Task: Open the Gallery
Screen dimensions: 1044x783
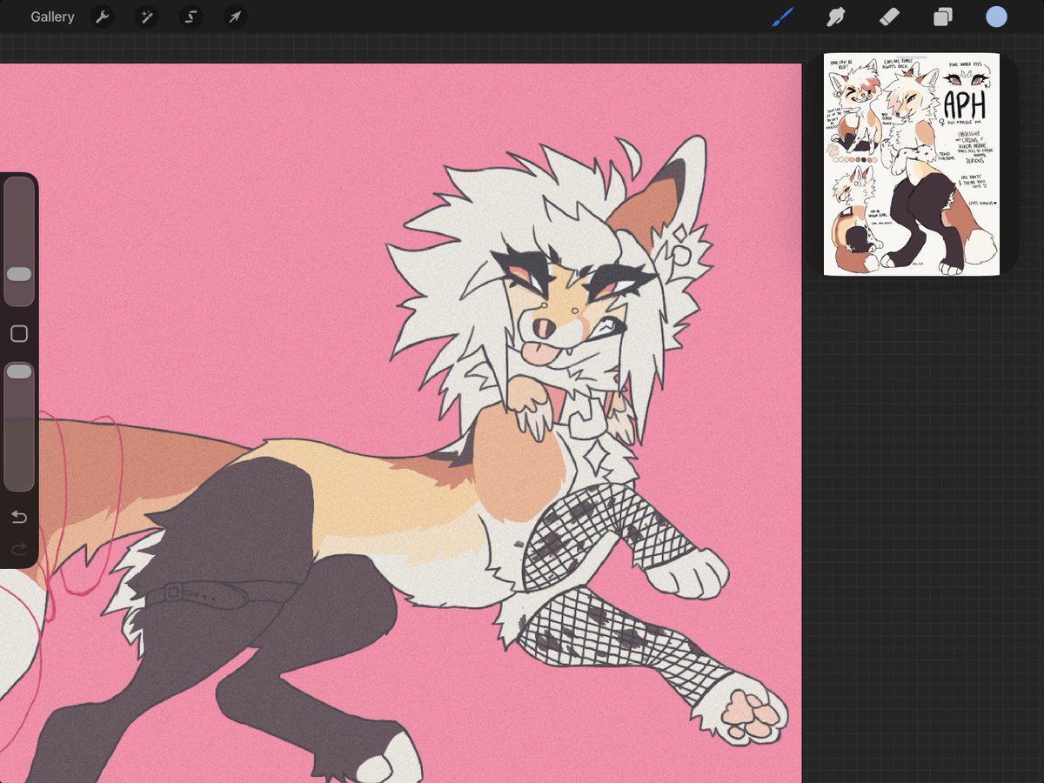Action: click(52, 17)
